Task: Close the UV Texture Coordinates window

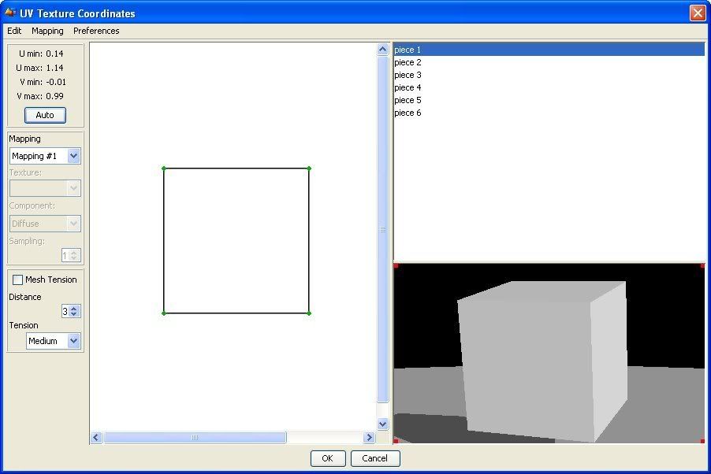Action: point(698,13)
